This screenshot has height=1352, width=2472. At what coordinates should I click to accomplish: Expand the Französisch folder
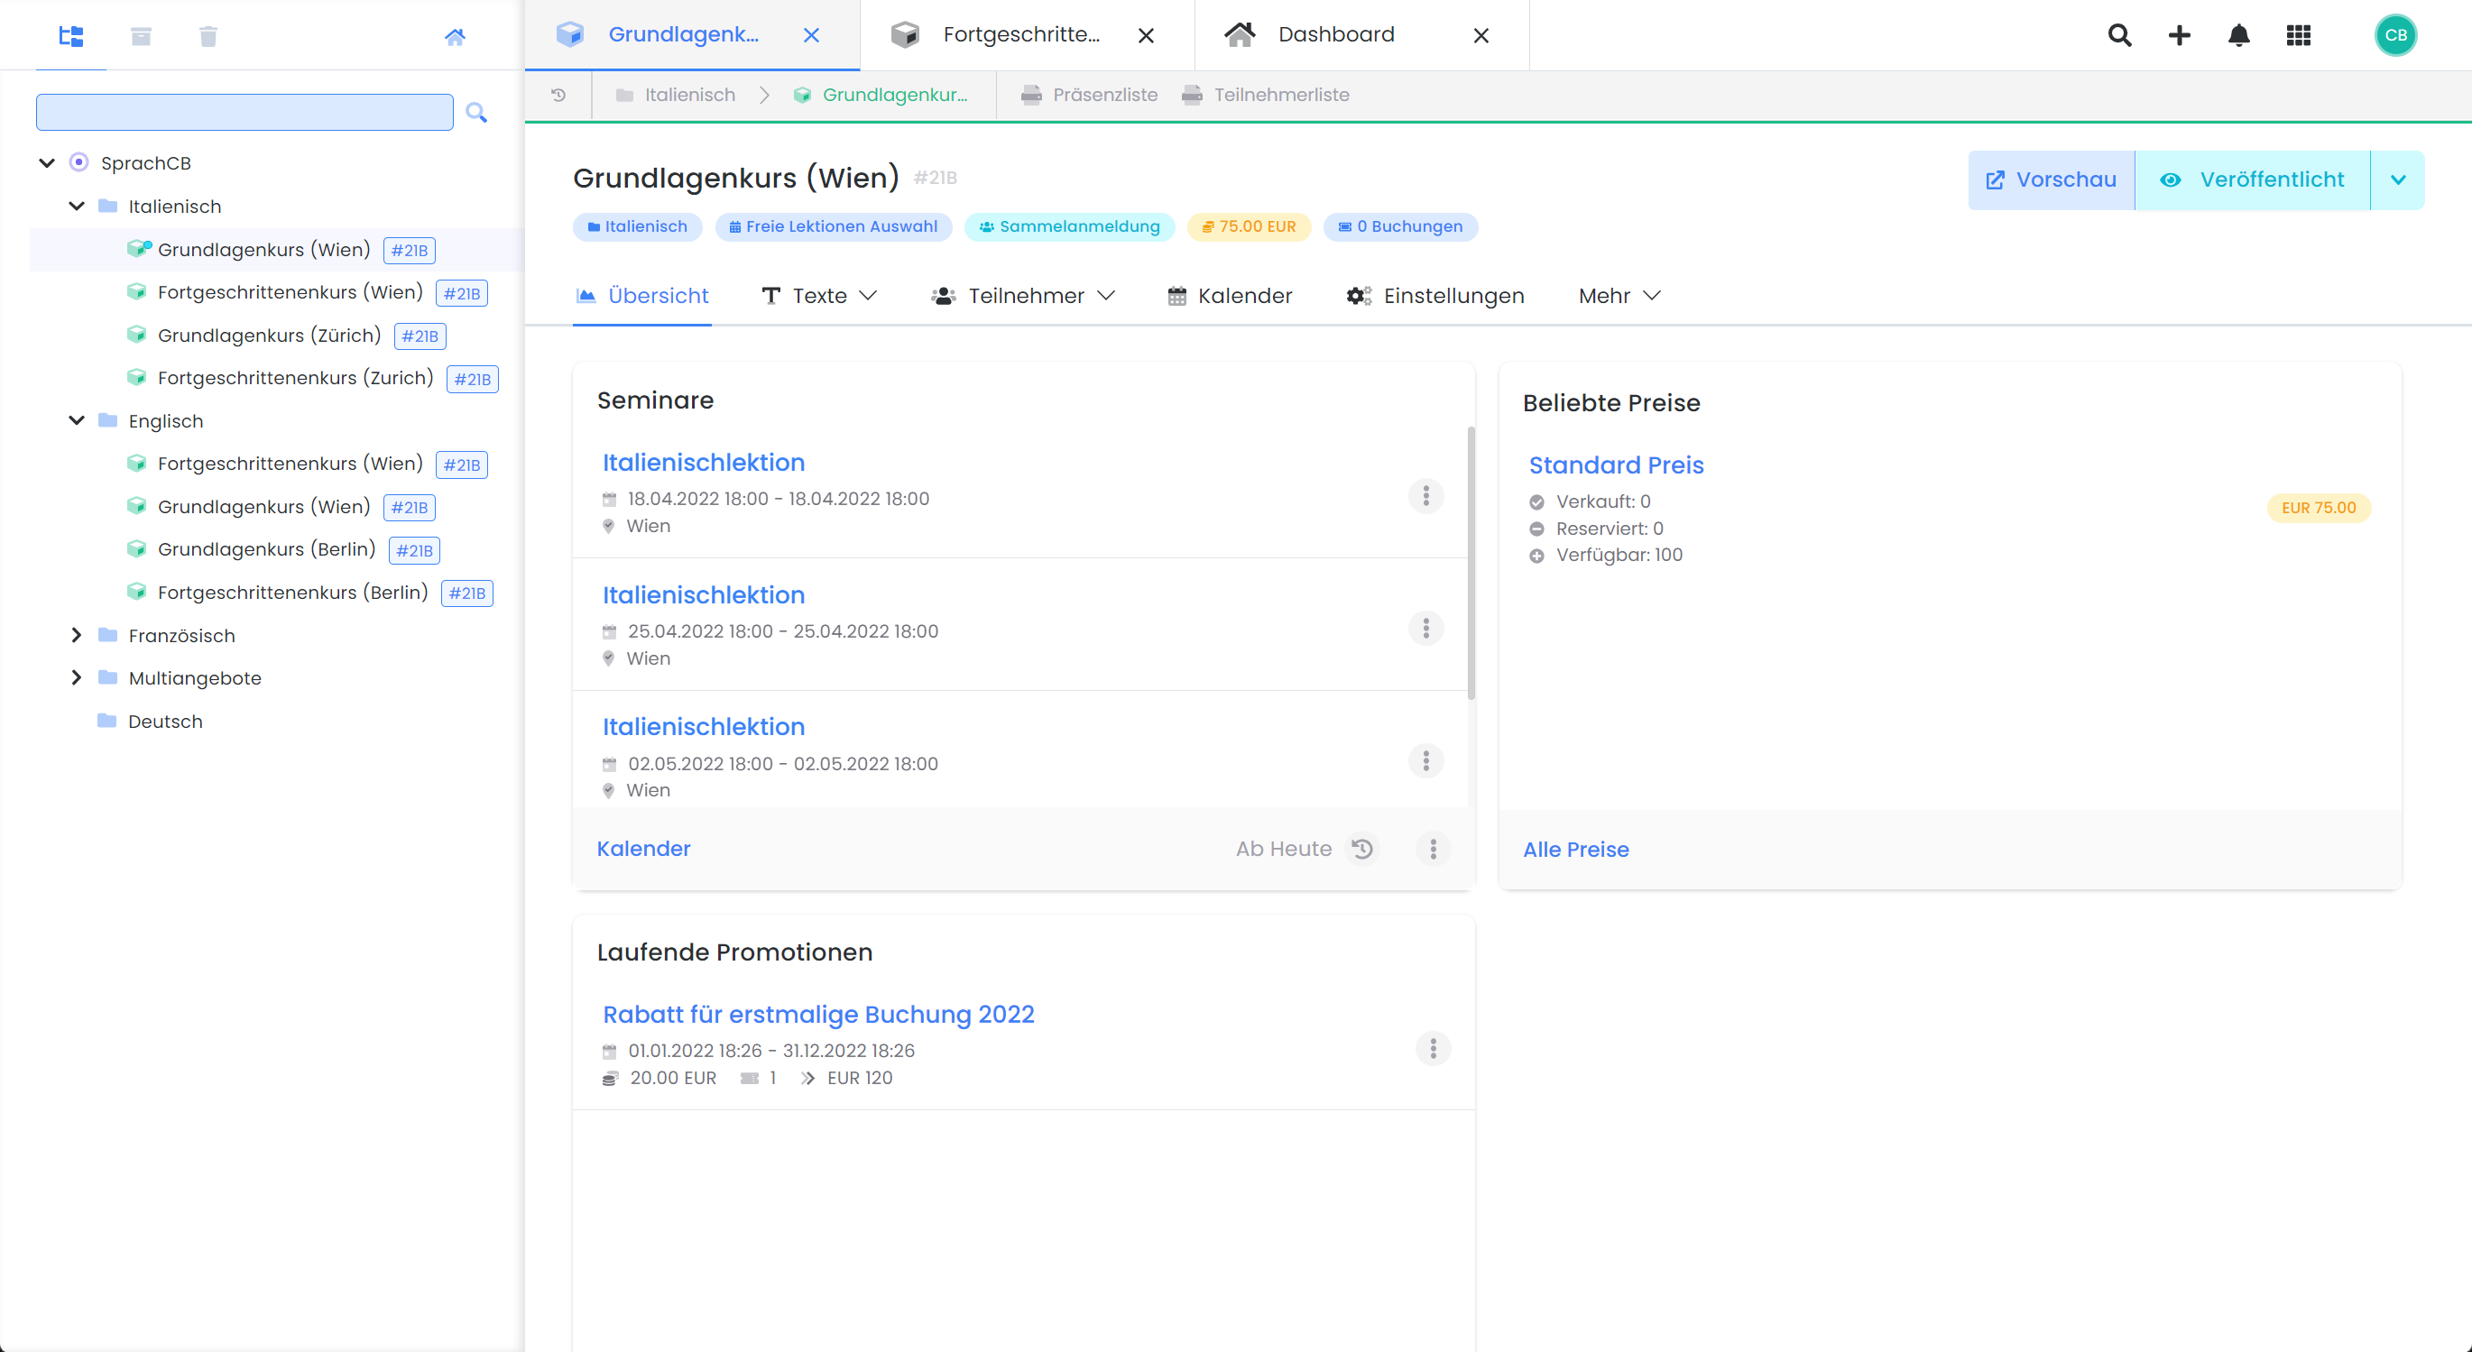coord(77,635)
